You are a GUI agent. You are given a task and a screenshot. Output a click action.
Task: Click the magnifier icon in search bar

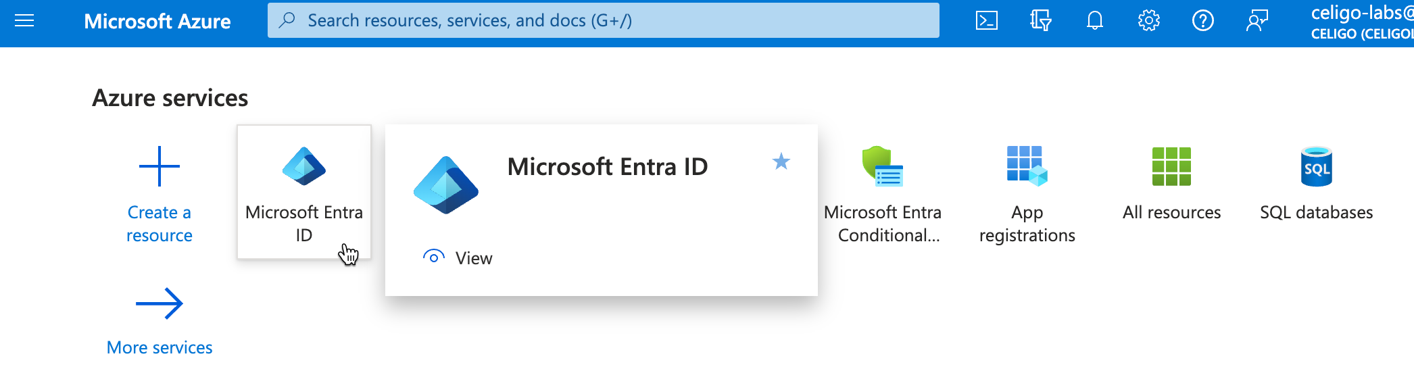tap(287, 20)
